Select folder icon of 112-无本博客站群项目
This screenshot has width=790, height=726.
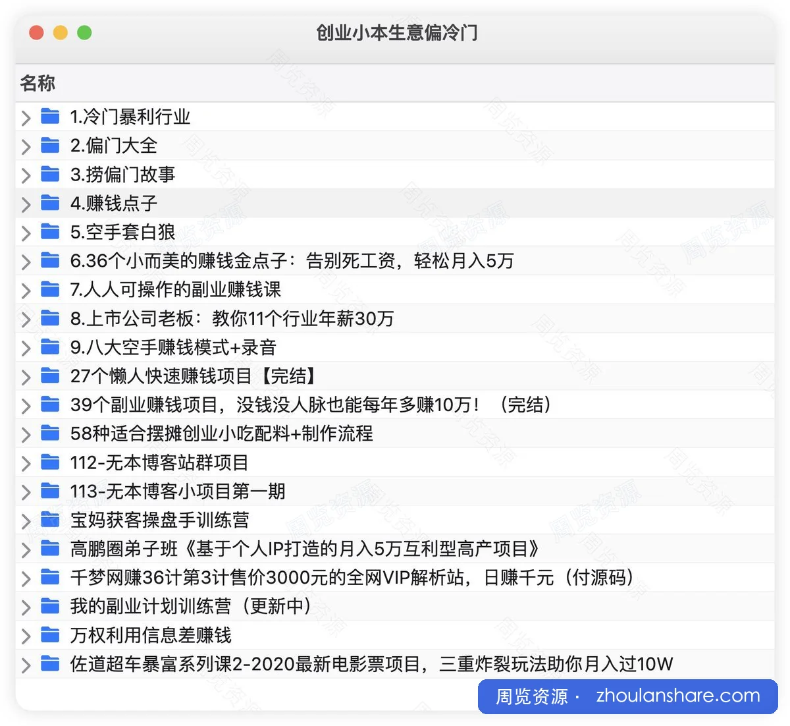pyautogui.click(x=50, y=462)
